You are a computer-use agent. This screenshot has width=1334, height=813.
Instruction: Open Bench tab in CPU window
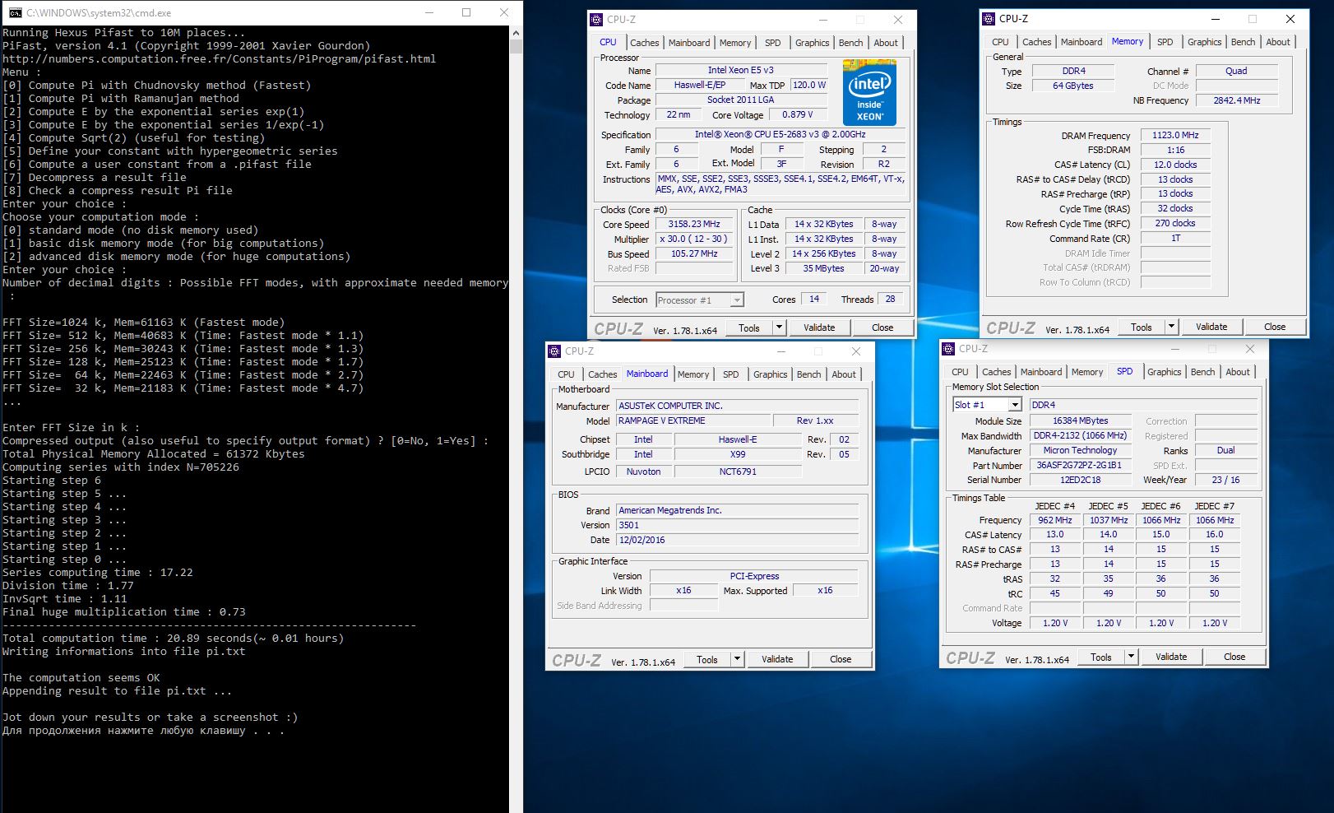coord(851,43)
